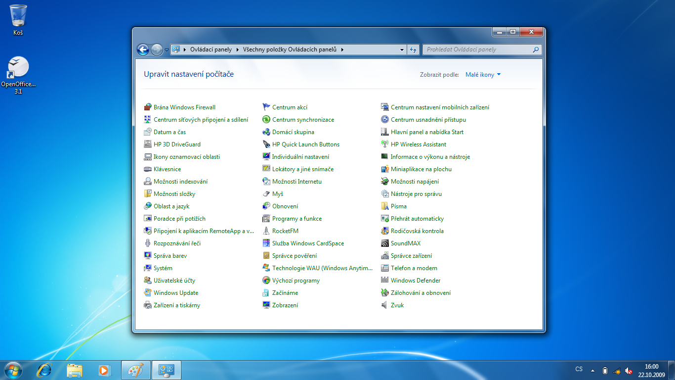The image size is (675, 380).
Task: Click Ovládací panely breadcrumb
Action: click(211, 49)
